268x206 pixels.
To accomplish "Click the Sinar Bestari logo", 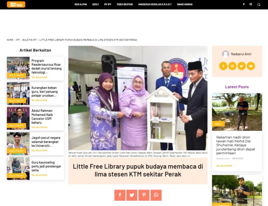I will coord(16,5).
